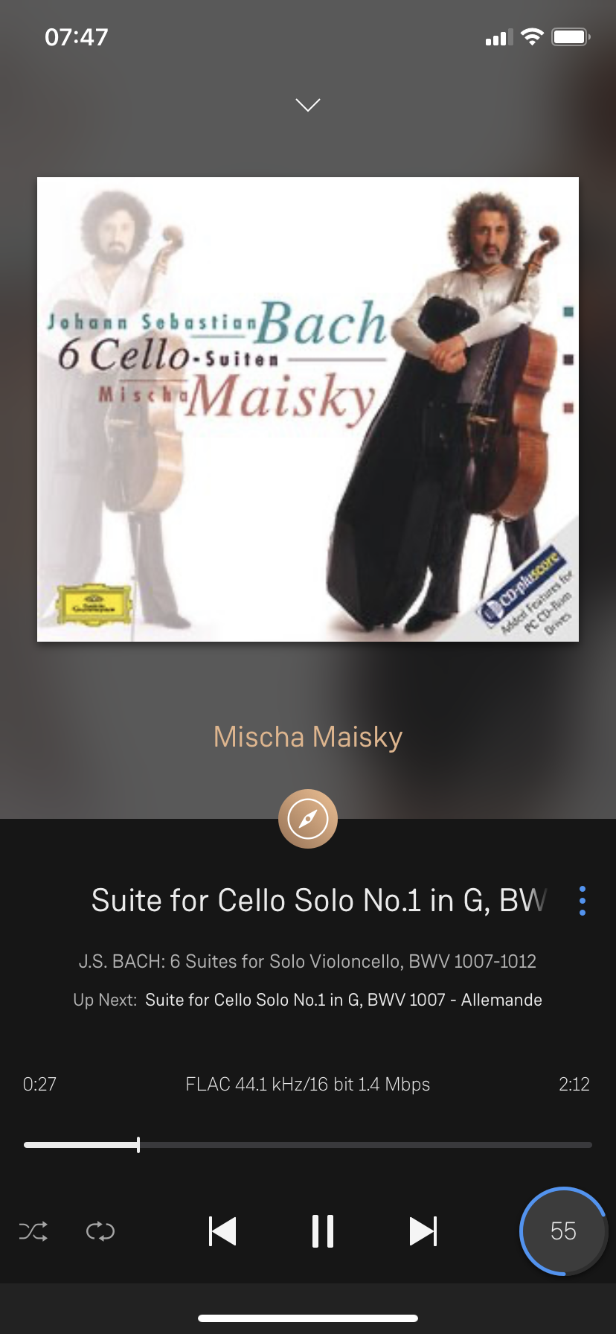Select the Up Next Allemande track
The image size is (616, 1334).
(x=344, y=1000)
